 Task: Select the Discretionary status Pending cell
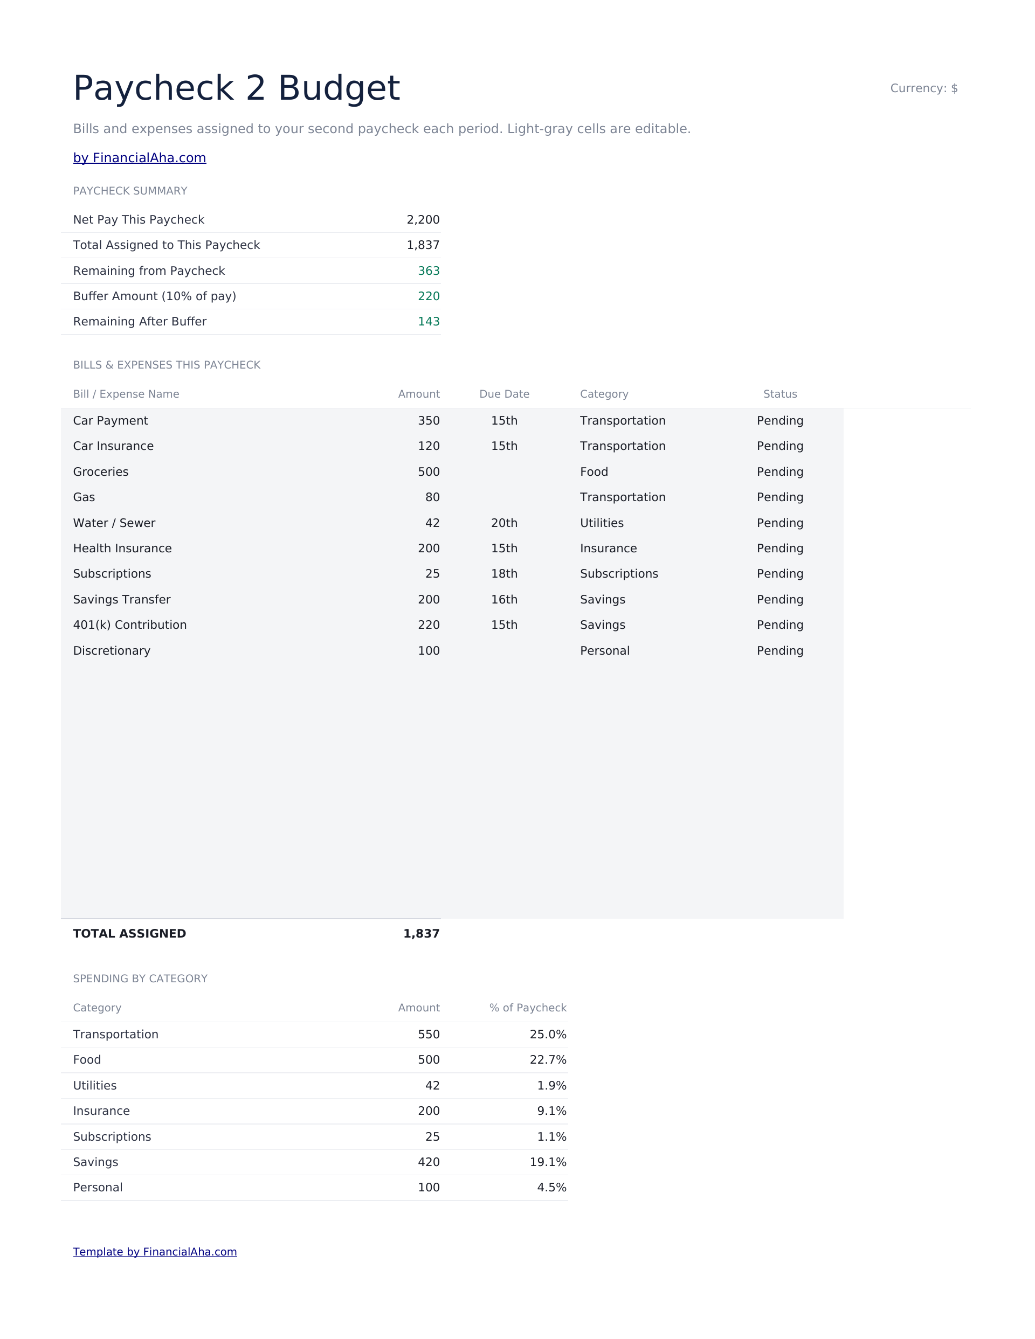(780, 650)
